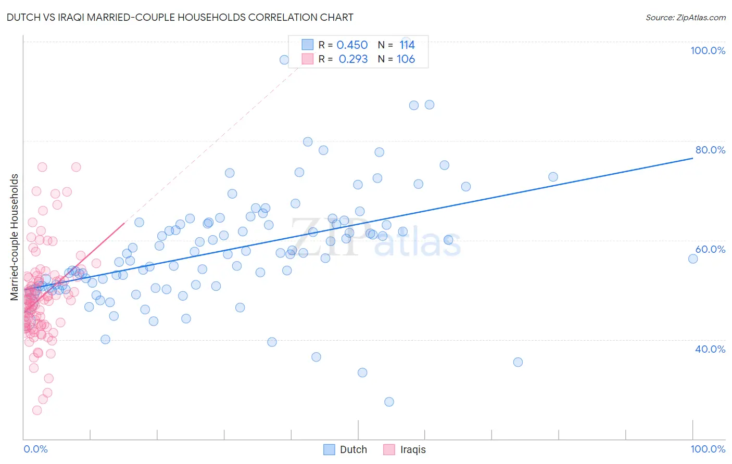Click the chart title text
This screenshot has width=732, height=464.
tap(180, 17)
